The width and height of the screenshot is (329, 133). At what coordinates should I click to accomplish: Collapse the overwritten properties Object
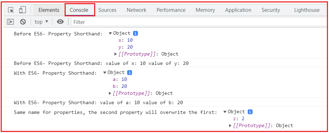click(225, 112)
